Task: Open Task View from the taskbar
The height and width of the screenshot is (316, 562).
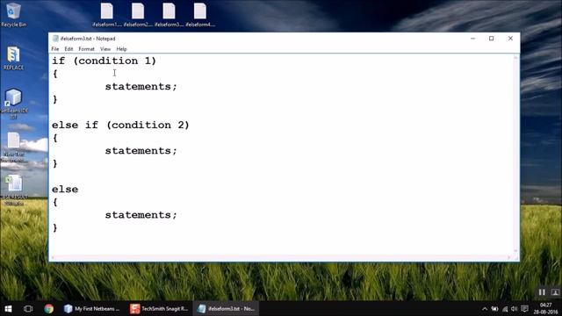Action: click(x=28, y=308)
